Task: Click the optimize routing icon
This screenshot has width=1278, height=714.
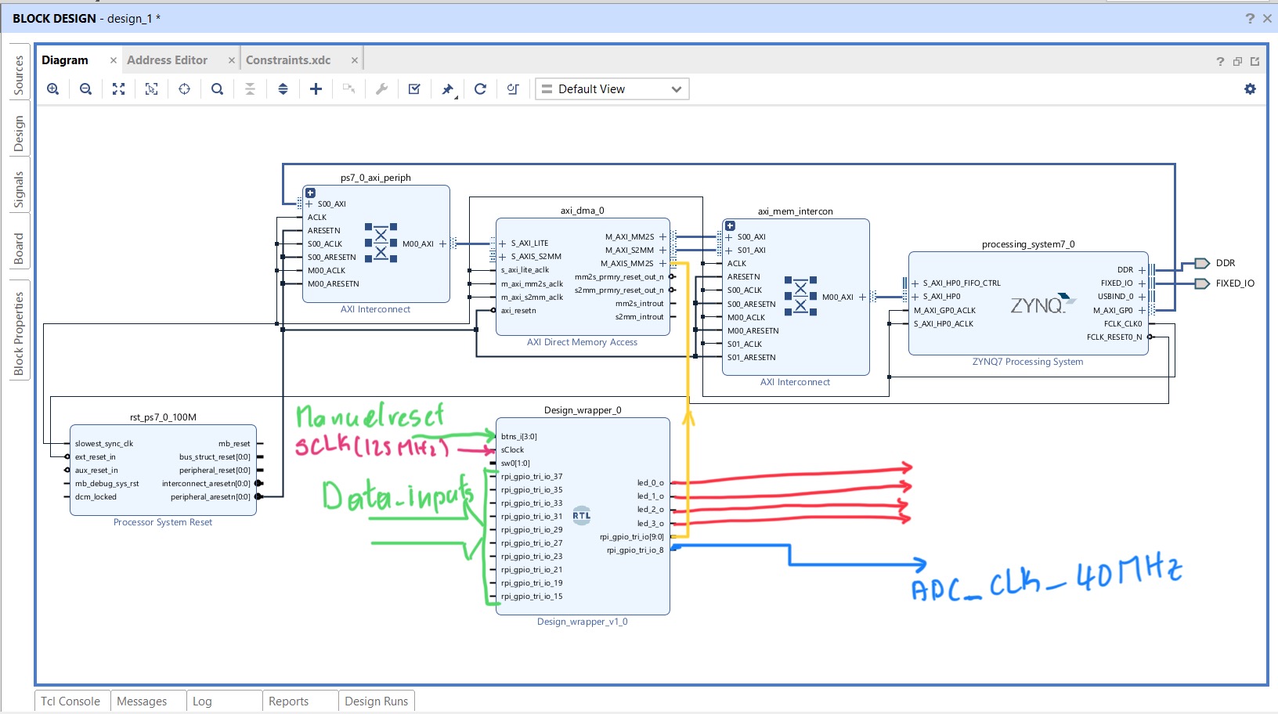Action: [x=513, y=89]
